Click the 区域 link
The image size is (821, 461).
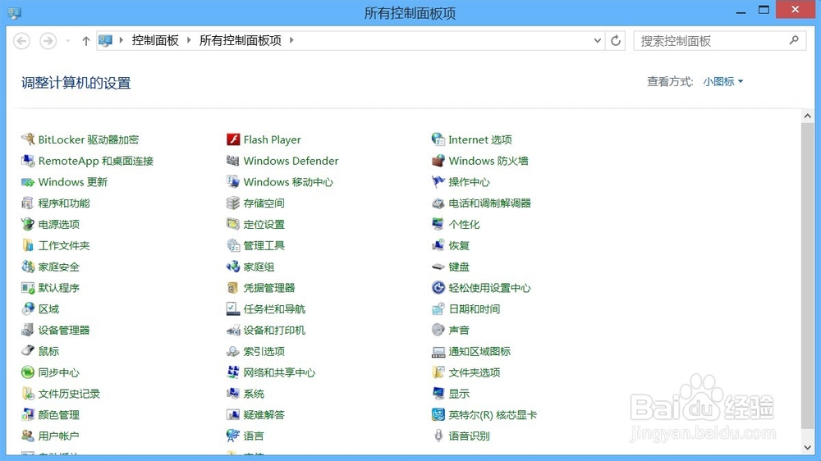pyautogui.click(x=48, y=309)
